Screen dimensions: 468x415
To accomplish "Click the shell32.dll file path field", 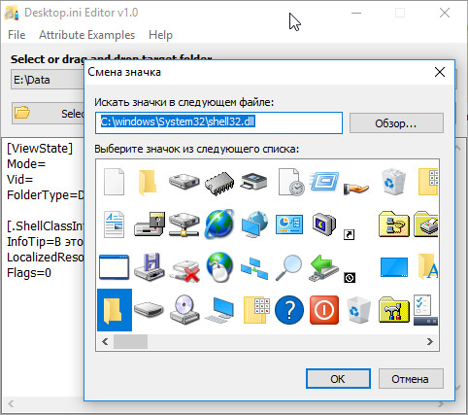I will (x=218, y=122).
